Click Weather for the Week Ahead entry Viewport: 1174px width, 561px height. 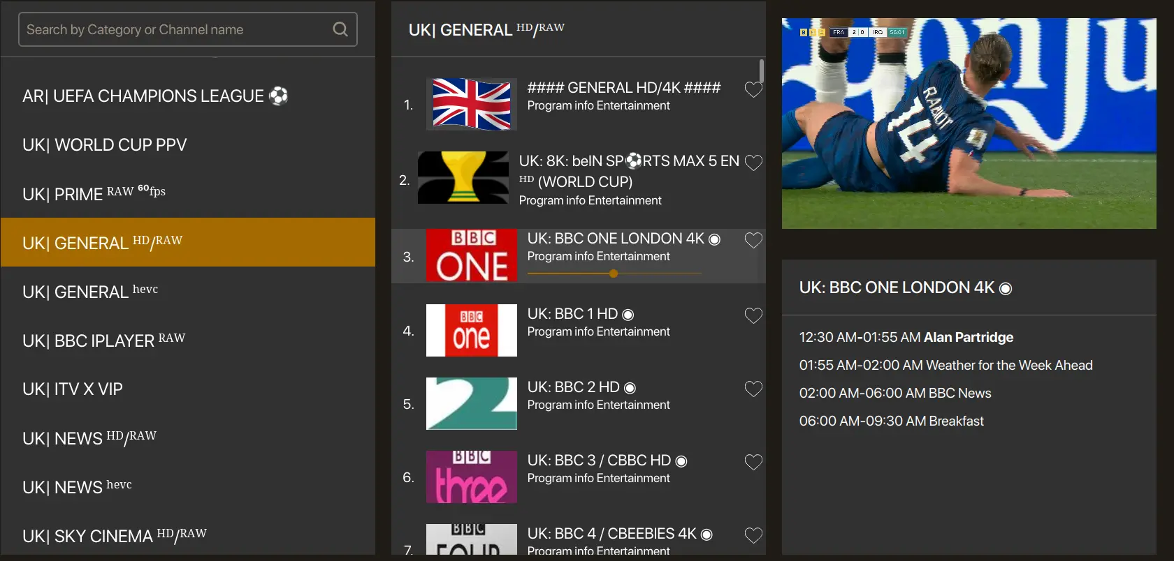coord(946,365)
